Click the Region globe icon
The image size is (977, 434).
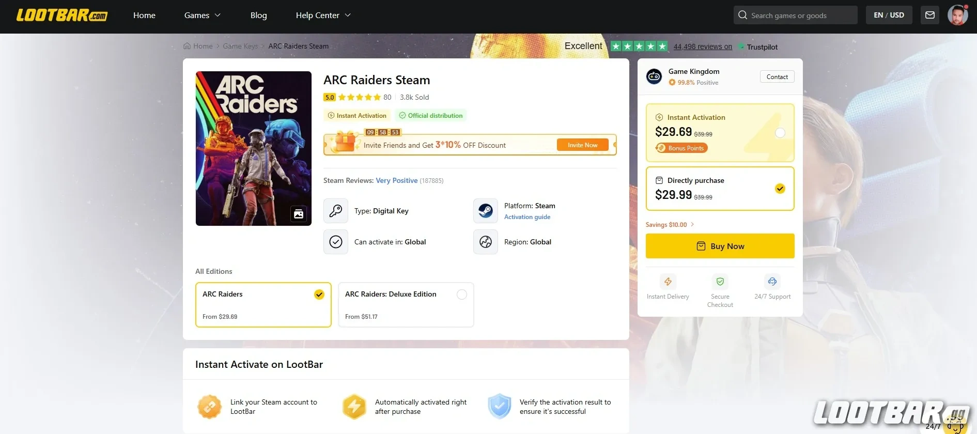pos(486,242)
